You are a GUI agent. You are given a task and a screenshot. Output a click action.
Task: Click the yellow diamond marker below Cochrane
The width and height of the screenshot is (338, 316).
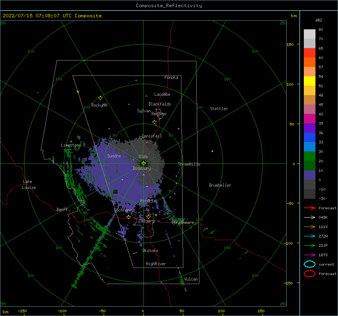tap(128, 217)
